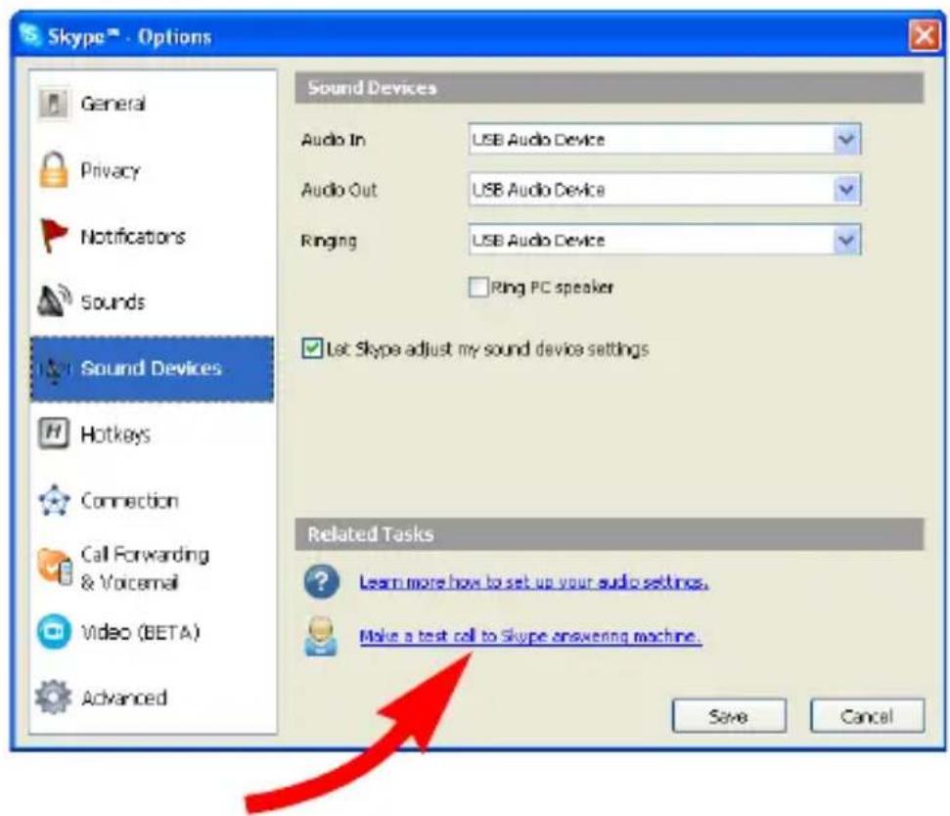Open Call Forwarding & Voicemail tab
The width and height of the screenshot is (950, 816).
pyautogui.click(x=153, y=567)
